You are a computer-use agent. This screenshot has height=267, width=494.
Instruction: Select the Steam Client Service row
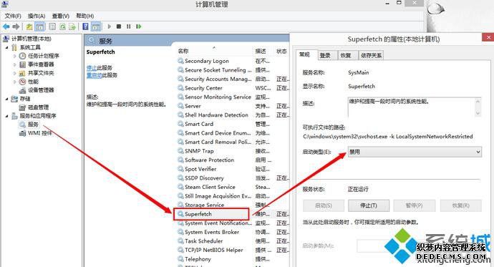coord(210,187)
